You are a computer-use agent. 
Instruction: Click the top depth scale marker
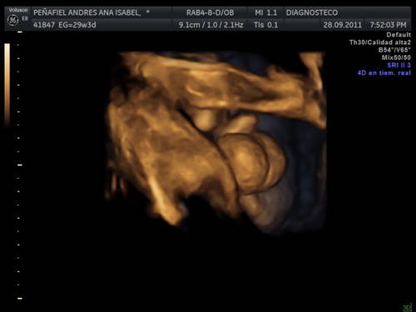[20, 32]
